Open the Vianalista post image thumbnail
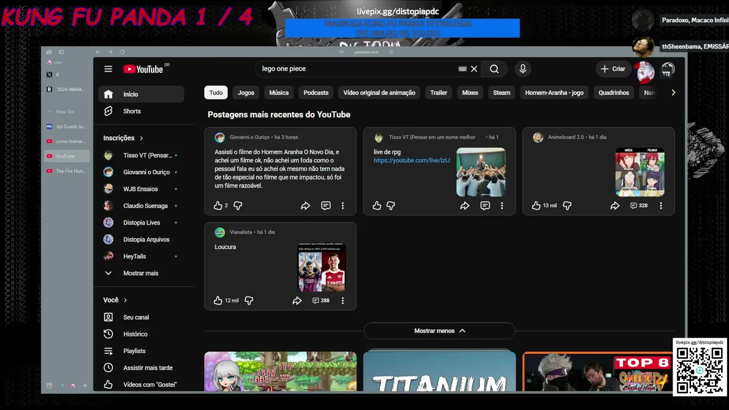 [x=322, y=267]
